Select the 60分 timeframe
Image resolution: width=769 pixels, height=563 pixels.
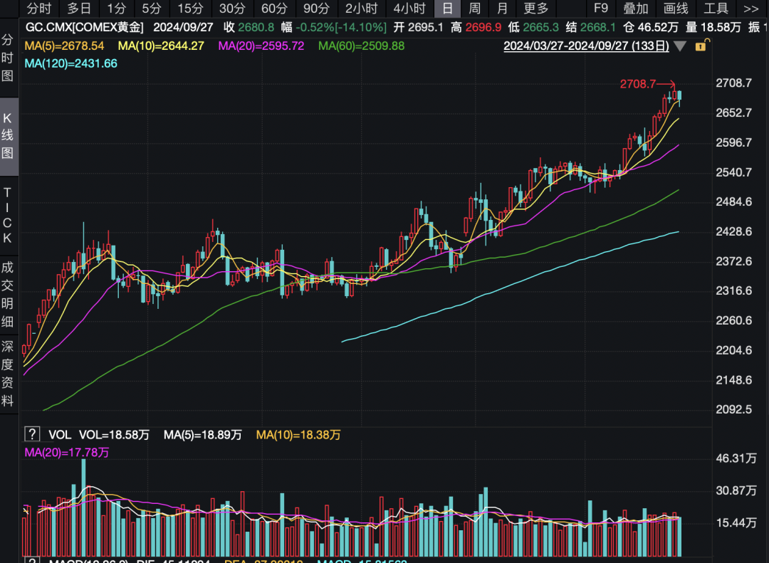[x=274, y=9]
